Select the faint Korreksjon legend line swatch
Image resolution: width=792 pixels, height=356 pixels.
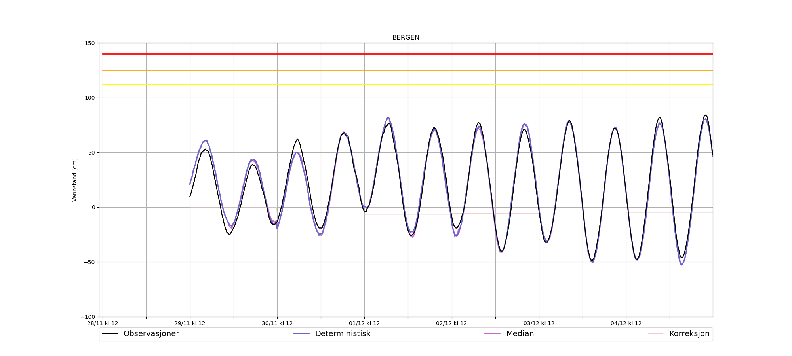[x=655, y=334]
